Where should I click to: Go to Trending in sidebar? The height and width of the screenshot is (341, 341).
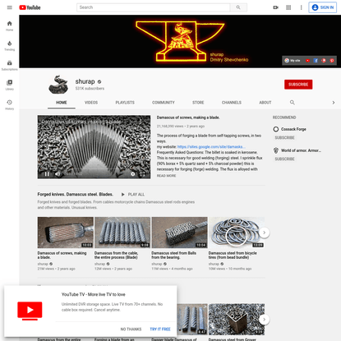coord(10,46)
